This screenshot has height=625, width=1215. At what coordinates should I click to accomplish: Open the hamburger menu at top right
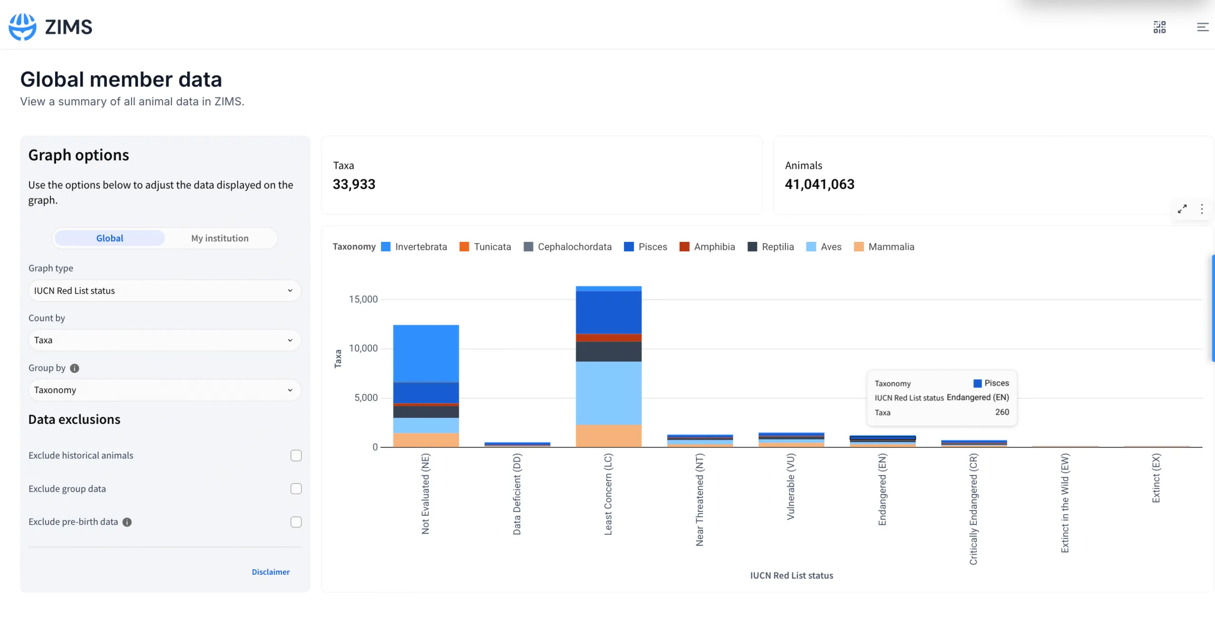click(1203, 27)
